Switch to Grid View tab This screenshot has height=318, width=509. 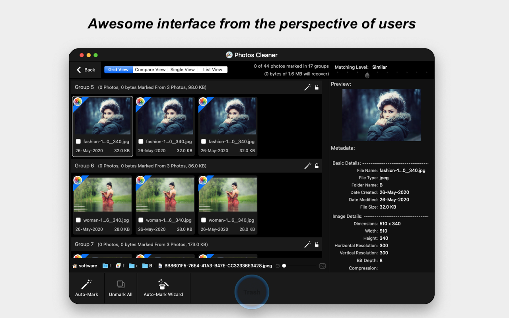pos(119,70)
